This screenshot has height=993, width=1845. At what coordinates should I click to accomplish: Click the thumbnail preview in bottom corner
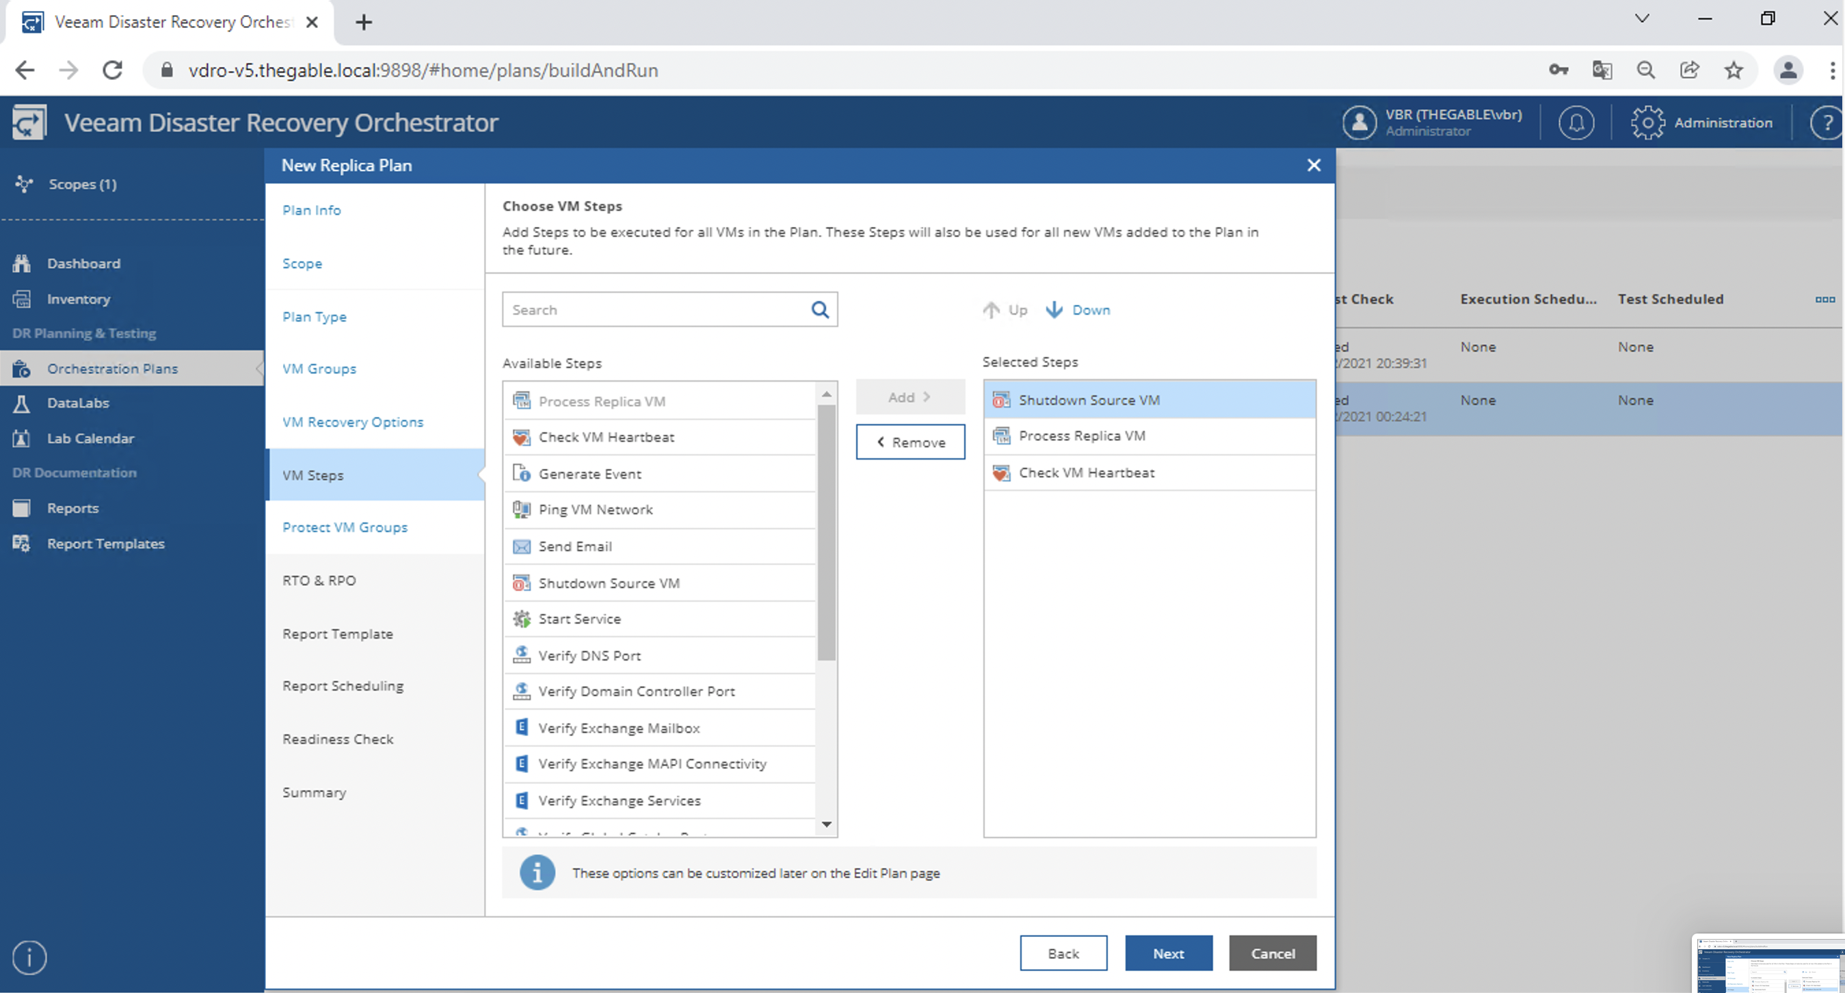pyautogui.click(x=1768, y=964)
